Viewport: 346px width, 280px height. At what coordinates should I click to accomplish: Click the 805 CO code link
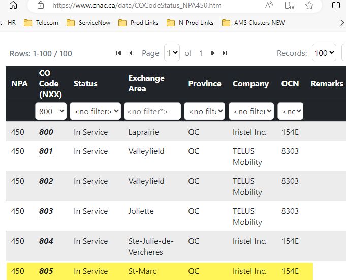[x=46, y=271]
